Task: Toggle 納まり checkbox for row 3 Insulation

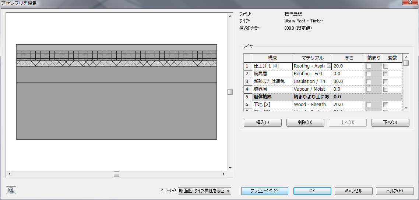Action: point(369,81)
